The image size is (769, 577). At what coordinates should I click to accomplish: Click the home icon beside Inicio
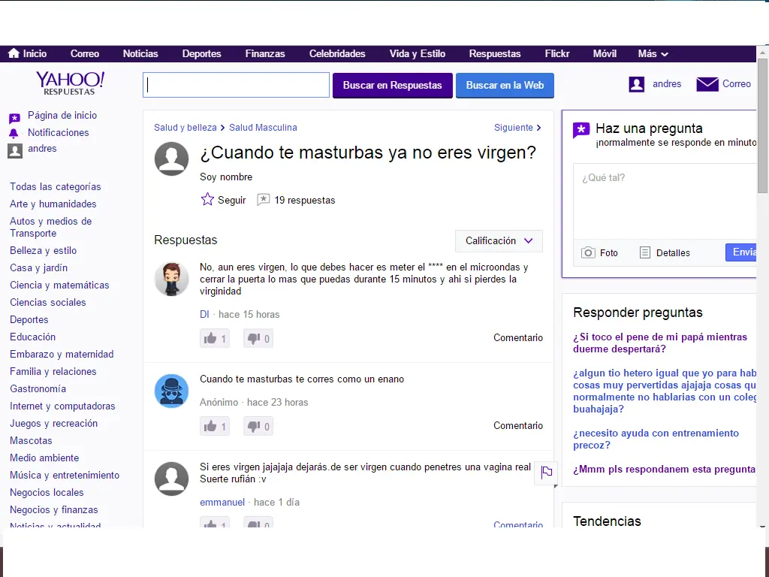coord(14,53)
